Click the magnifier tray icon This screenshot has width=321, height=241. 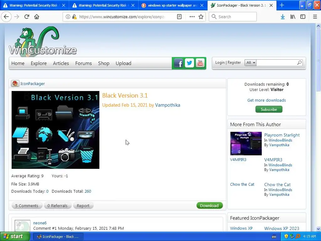pos(298,236)
